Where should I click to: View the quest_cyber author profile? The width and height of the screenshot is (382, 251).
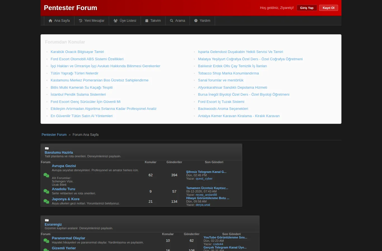click(204, 178)
